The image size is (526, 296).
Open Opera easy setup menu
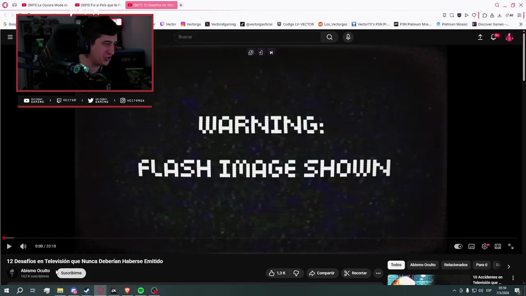(520, 15)
